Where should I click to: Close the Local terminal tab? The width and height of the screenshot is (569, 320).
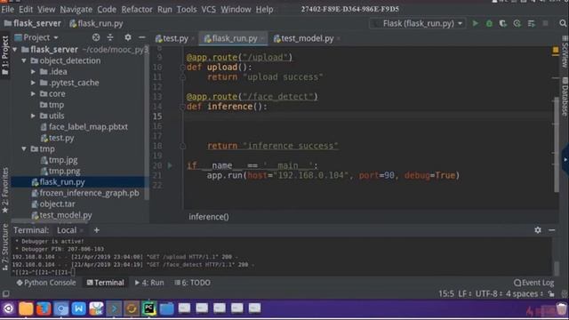tap(82, 230)
